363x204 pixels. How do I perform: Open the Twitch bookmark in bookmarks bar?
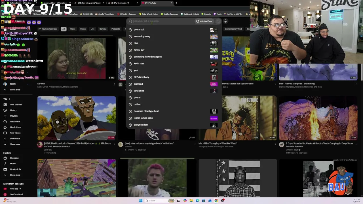[218, 14]
